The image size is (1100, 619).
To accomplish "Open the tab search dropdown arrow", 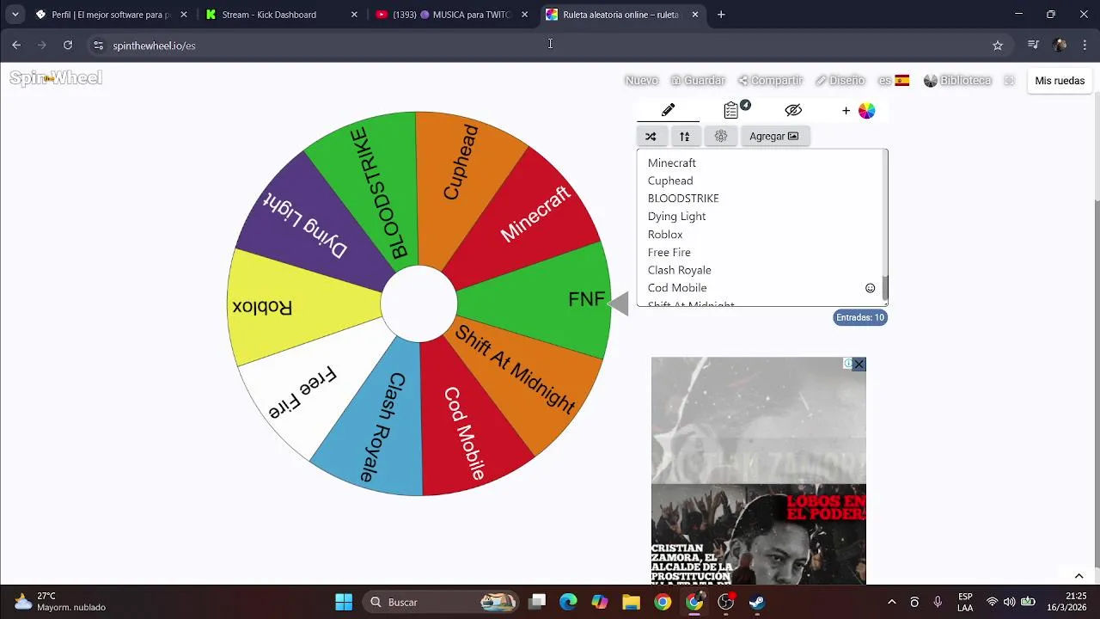I will (15, 15).
